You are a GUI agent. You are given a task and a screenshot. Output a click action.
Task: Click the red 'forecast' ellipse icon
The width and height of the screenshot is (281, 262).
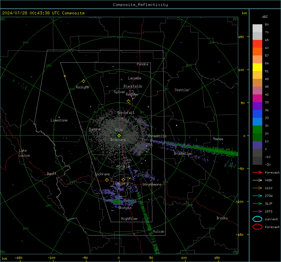click(257, 227)
